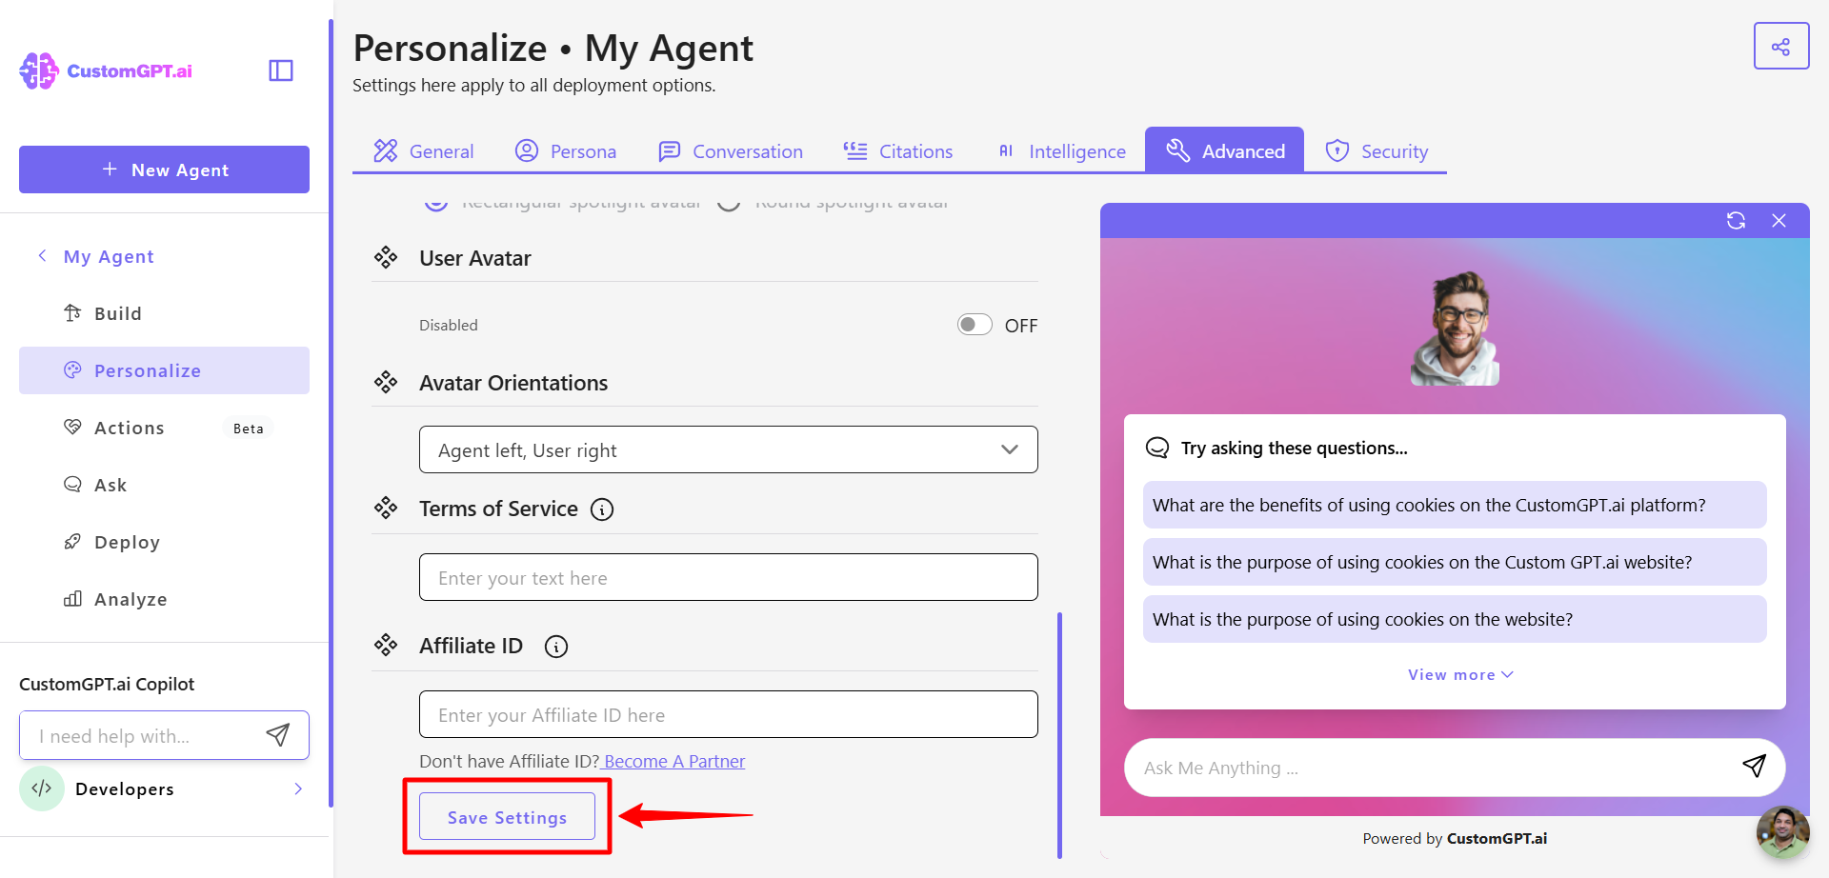
Task: Click the New Agent button
Action: point(164,170)
